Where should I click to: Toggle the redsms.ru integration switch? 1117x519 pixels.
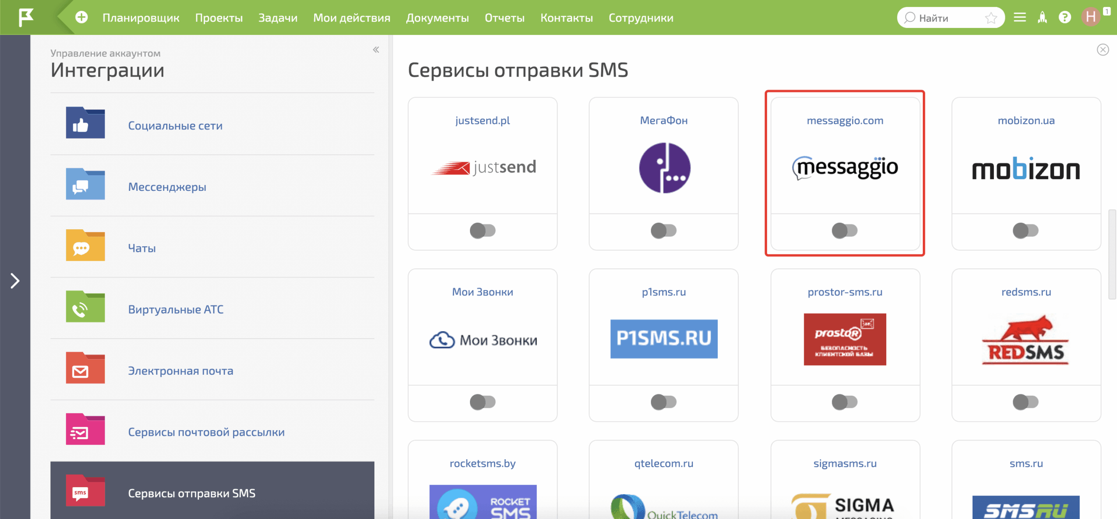(x=1025, y=402)
